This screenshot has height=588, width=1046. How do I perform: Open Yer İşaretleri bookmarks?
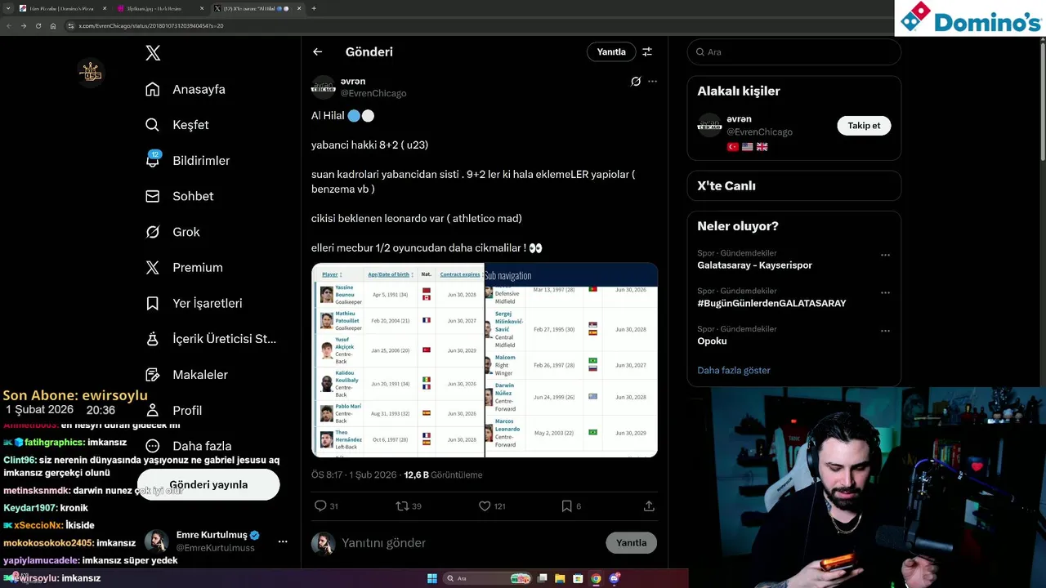(x=194, y=303)
